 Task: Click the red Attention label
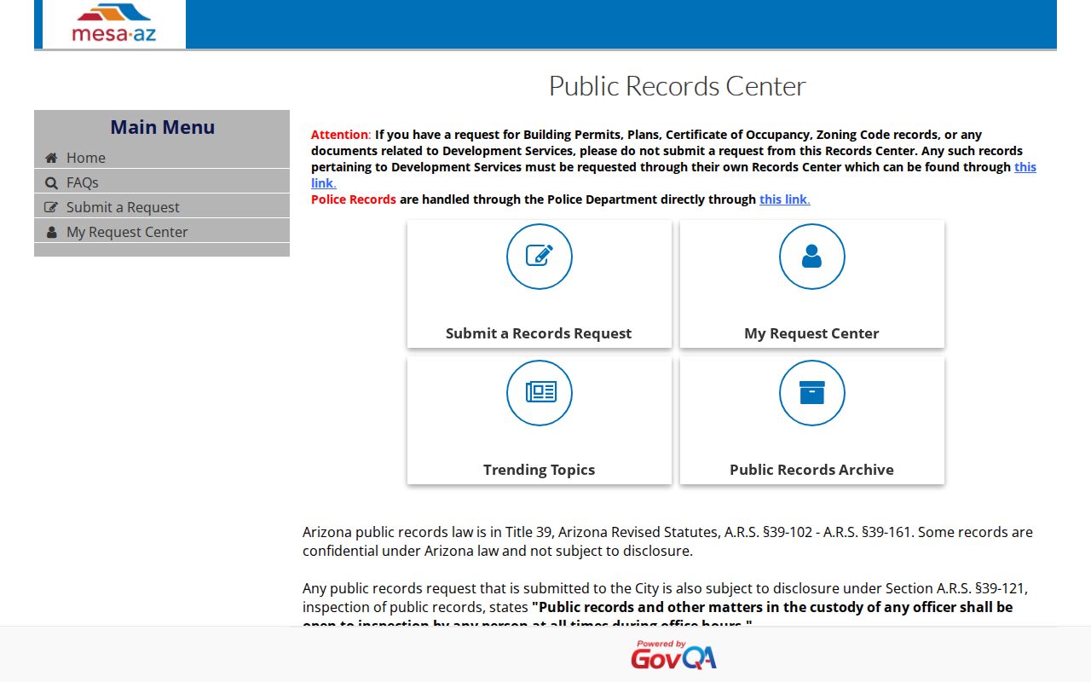[x=340, y=135]
